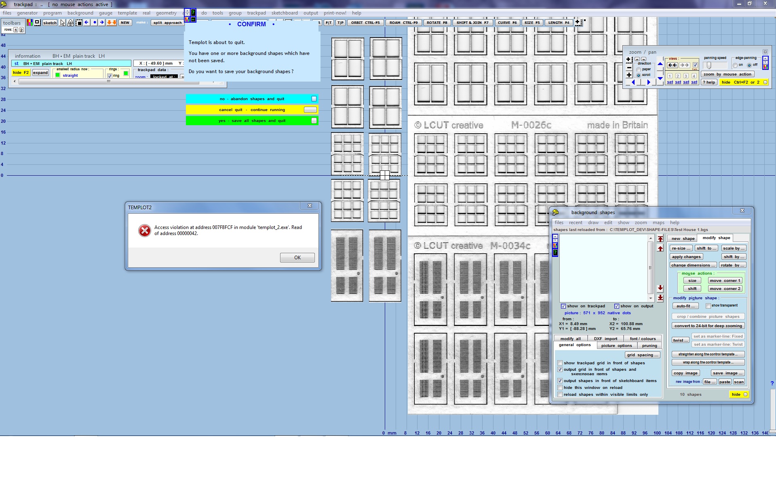Screen dimensions: 776x502
Task: Switch to the picture options tab
Action: (616, 346)
